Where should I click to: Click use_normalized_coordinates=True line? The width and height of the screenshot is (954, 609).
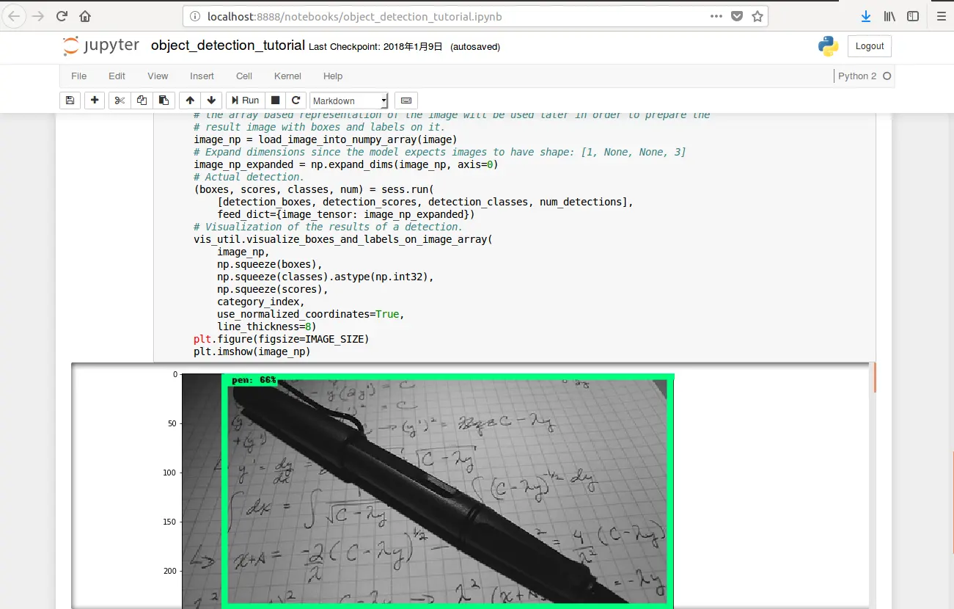tap(311, 314)
